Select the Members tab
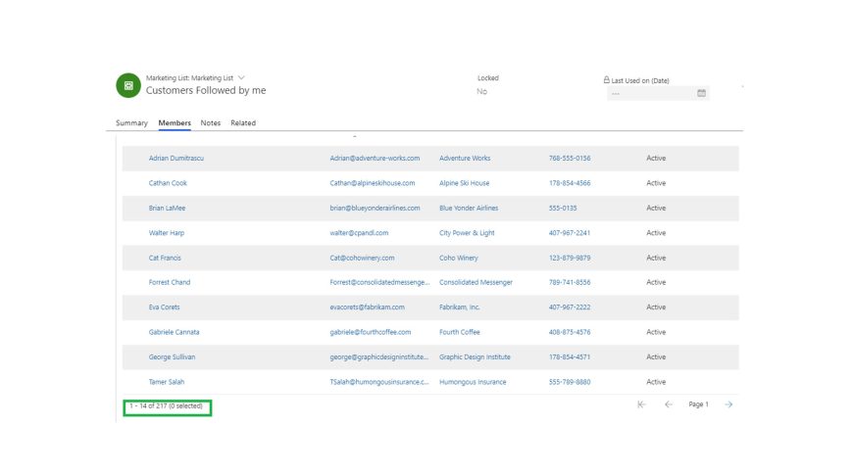The width and height of the screenshot is (852, 473). point(175,123)
